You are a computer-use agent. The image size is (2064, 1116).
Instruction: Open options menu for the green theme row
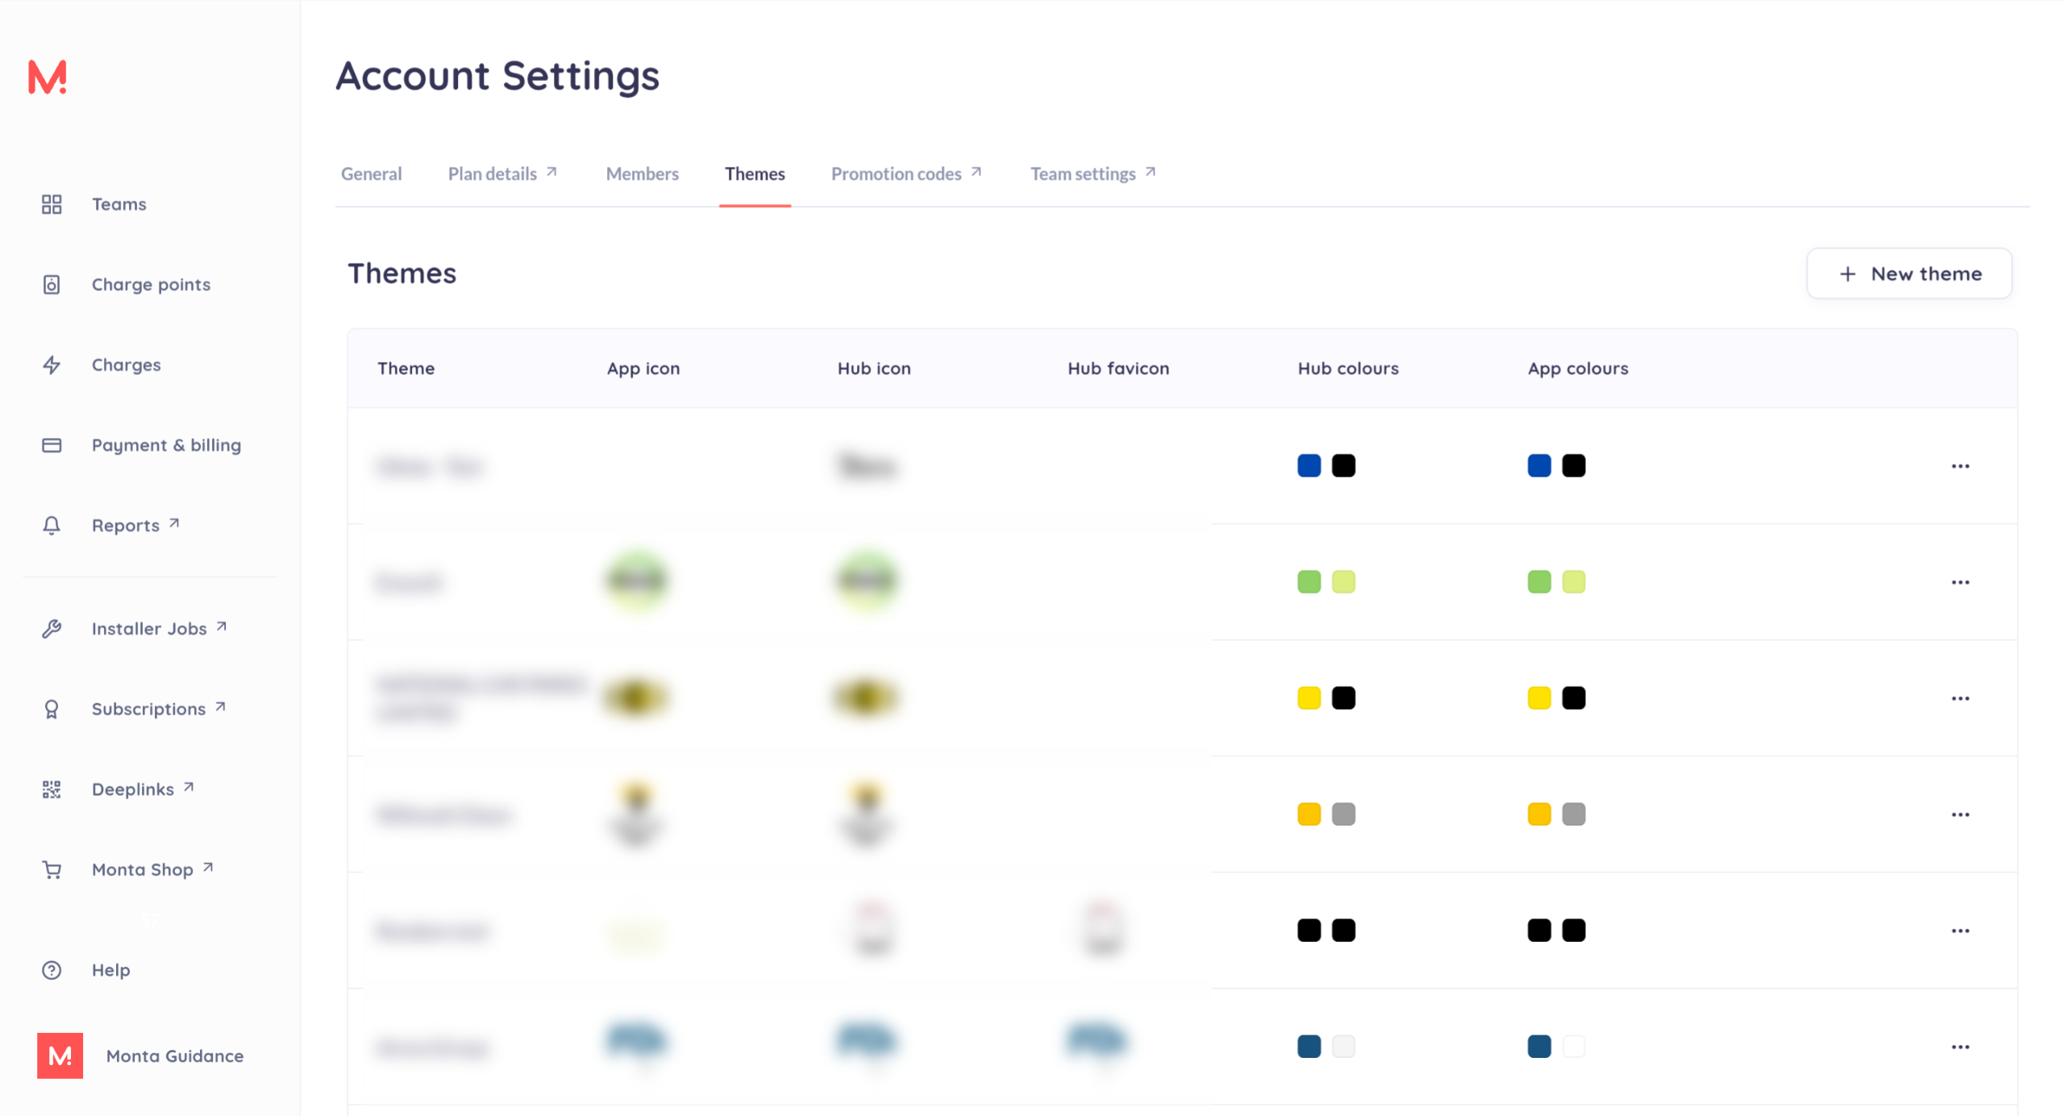coord(1960,582)
